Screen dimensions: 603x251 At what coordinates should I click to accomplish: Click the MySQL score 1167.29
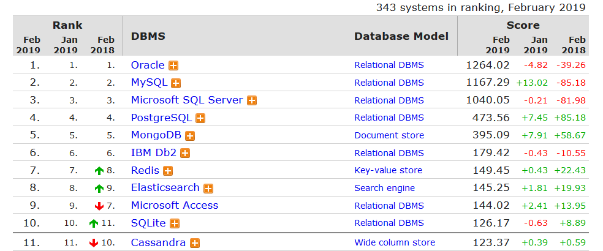pos(488,83)
